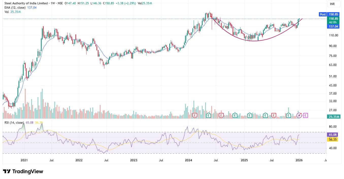
Task: Click the blue 137.04 EMA axis label
Action: pos(333,26)
